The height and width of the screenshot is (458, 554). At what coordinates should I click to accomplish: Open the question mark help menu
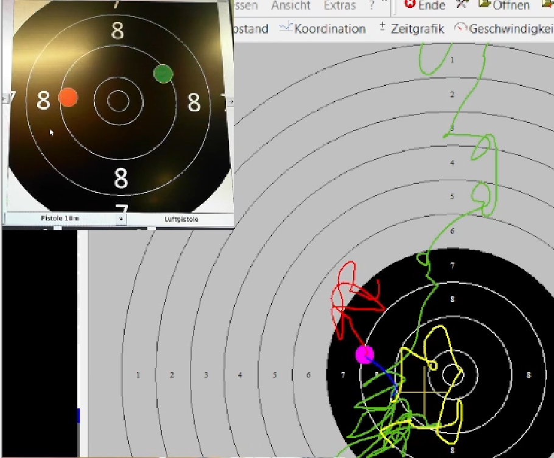(x=371, y=5)
